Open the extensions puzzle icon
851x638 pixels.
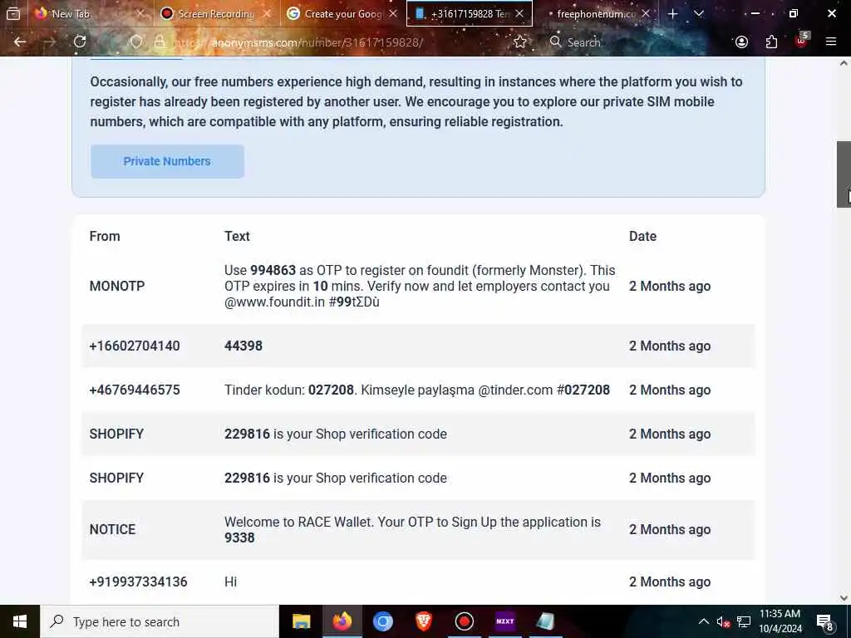771,42
